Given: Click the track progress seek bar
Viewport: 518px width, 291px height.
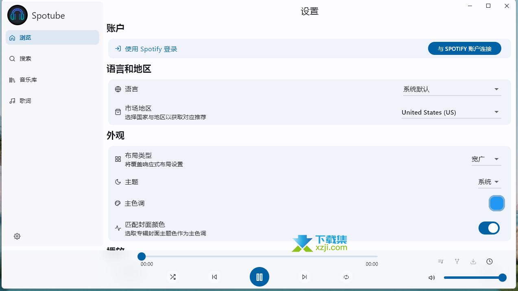Looking at the screenshot, I should (259, 256).
